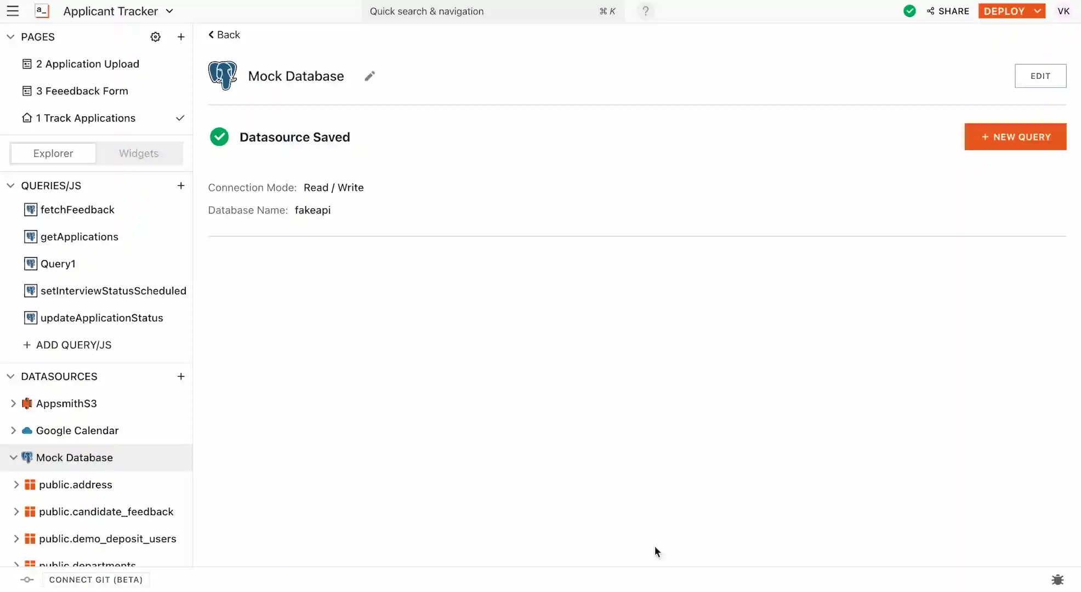The width and height of the screenshot is (1081, 592).
Task: Open the 1 Track Applications page
Action: point(86,118)
